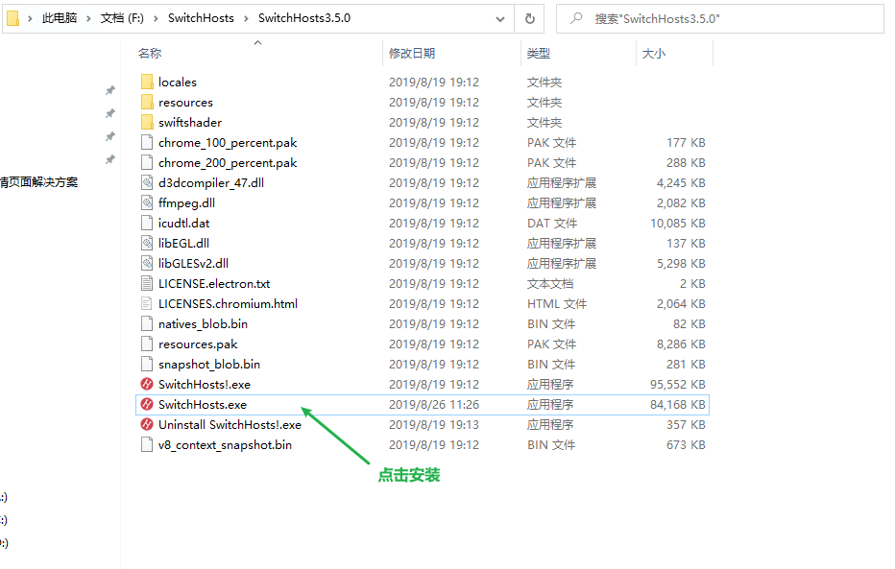Click the file name v8_context_snapshot.bin
Image resolution: width=895 pixels, height=569 pixels.
tap(226, 444)
